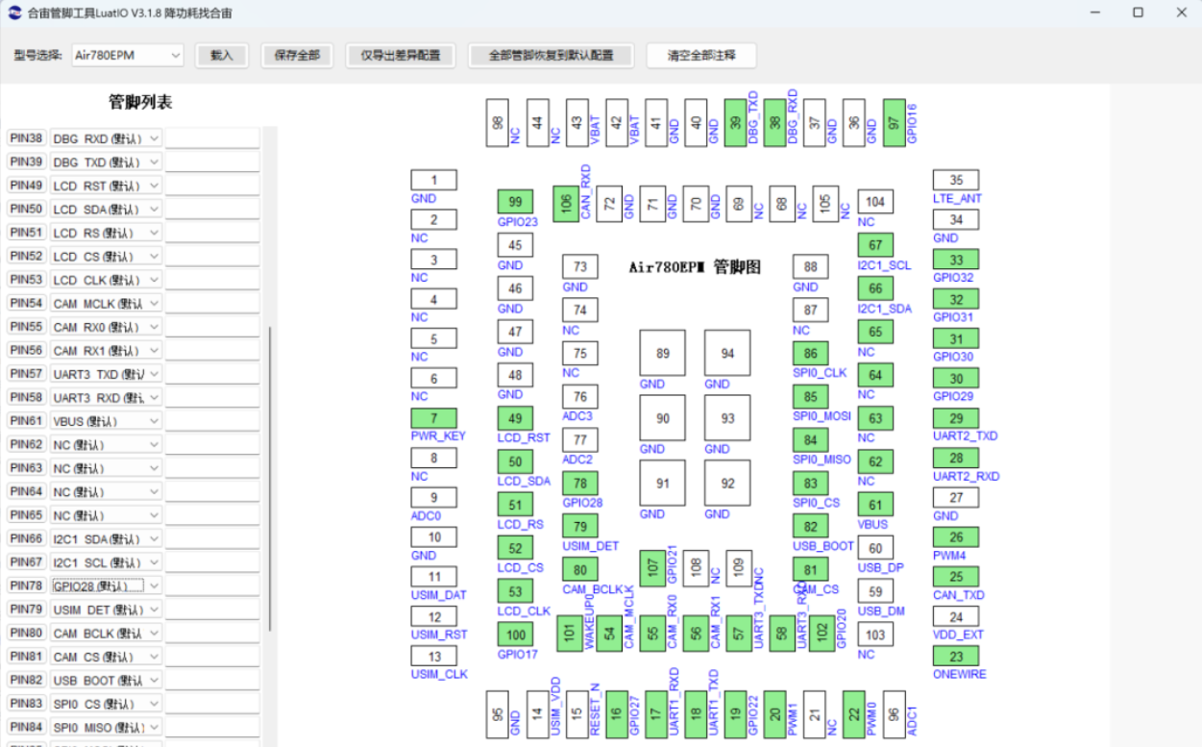Click the 清空全部注释 button
Screen dimensions: 1202x747
click(x=701, y=56)
